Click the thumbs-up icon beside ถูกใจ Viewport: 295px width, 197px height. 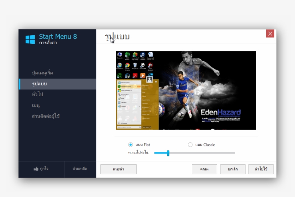pyautogui.click(x=36, y=169)
